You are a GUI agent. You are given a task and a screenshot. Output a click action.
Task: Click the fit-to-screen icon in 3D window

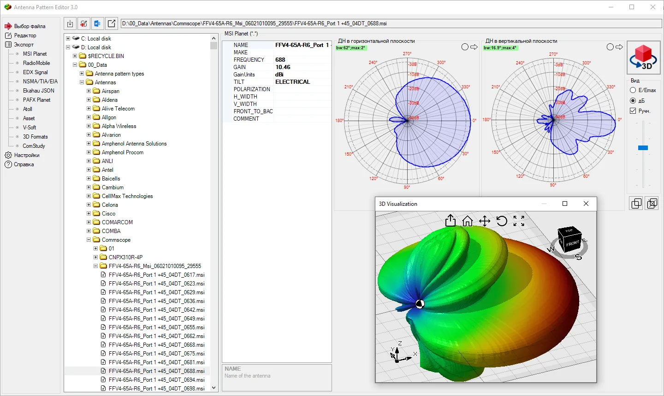[x=519, y=221]
